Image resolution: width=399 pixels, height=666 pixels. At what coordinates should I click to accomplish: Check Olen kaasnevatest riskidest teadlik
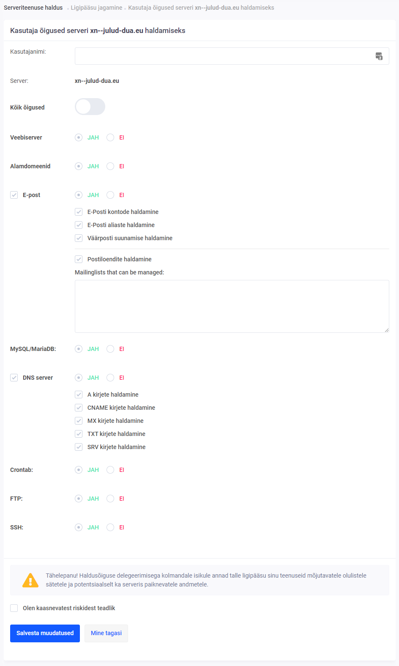coord(14,608)
